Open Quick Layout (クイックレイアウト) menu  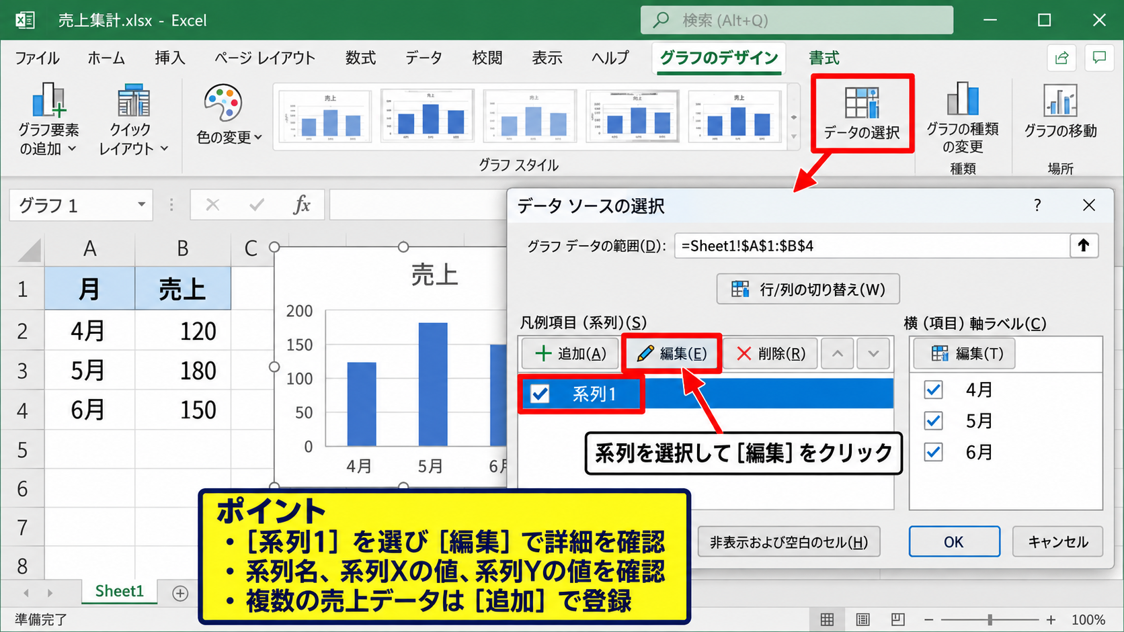coord(132,119)
